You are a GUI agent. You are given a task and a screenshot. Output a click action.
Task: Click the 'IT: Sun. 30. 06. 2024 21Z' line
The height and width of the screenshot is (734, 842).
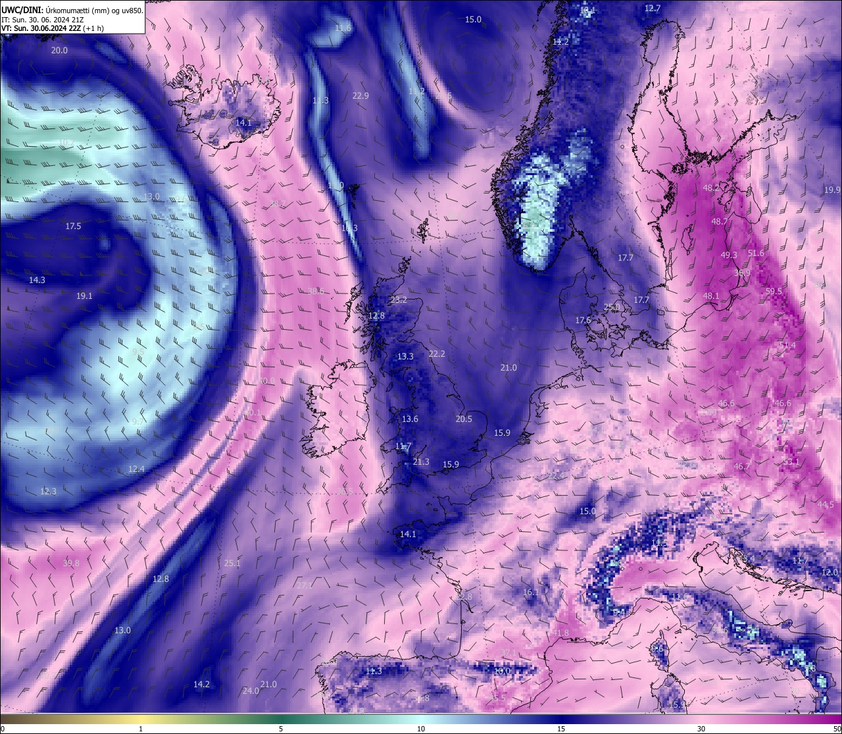pos(42,20)
